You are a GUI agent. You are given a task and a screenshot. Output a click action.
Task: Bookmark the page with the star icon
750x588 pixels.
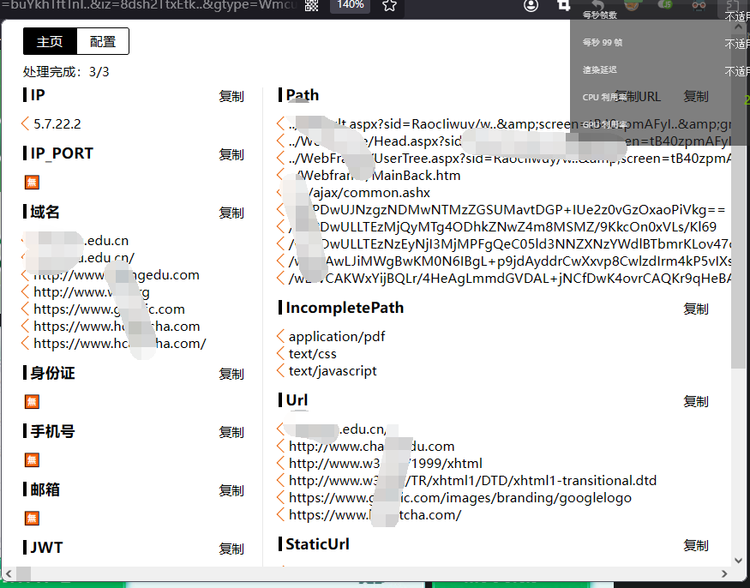point(389,5)
